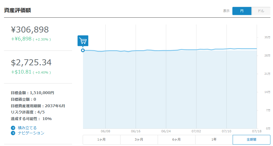This screenshot has width=273, height=146.
Task: Click the $2,725.34 dollar value
Action: 31,63
